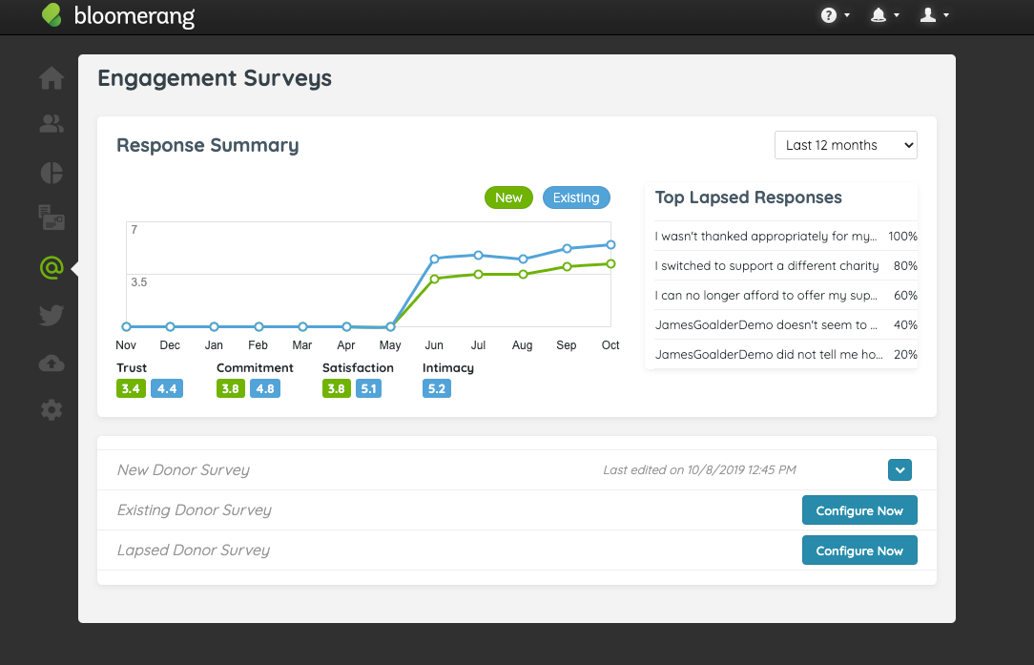This screenshot has height=665, width=1034.
Task: Open the Constituents people sidebar icon
Action: click(x=52, y=124)
